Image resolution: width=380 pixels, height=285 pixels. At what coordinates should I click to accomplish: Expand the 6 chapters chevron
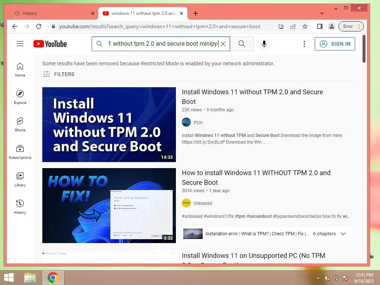343,234
